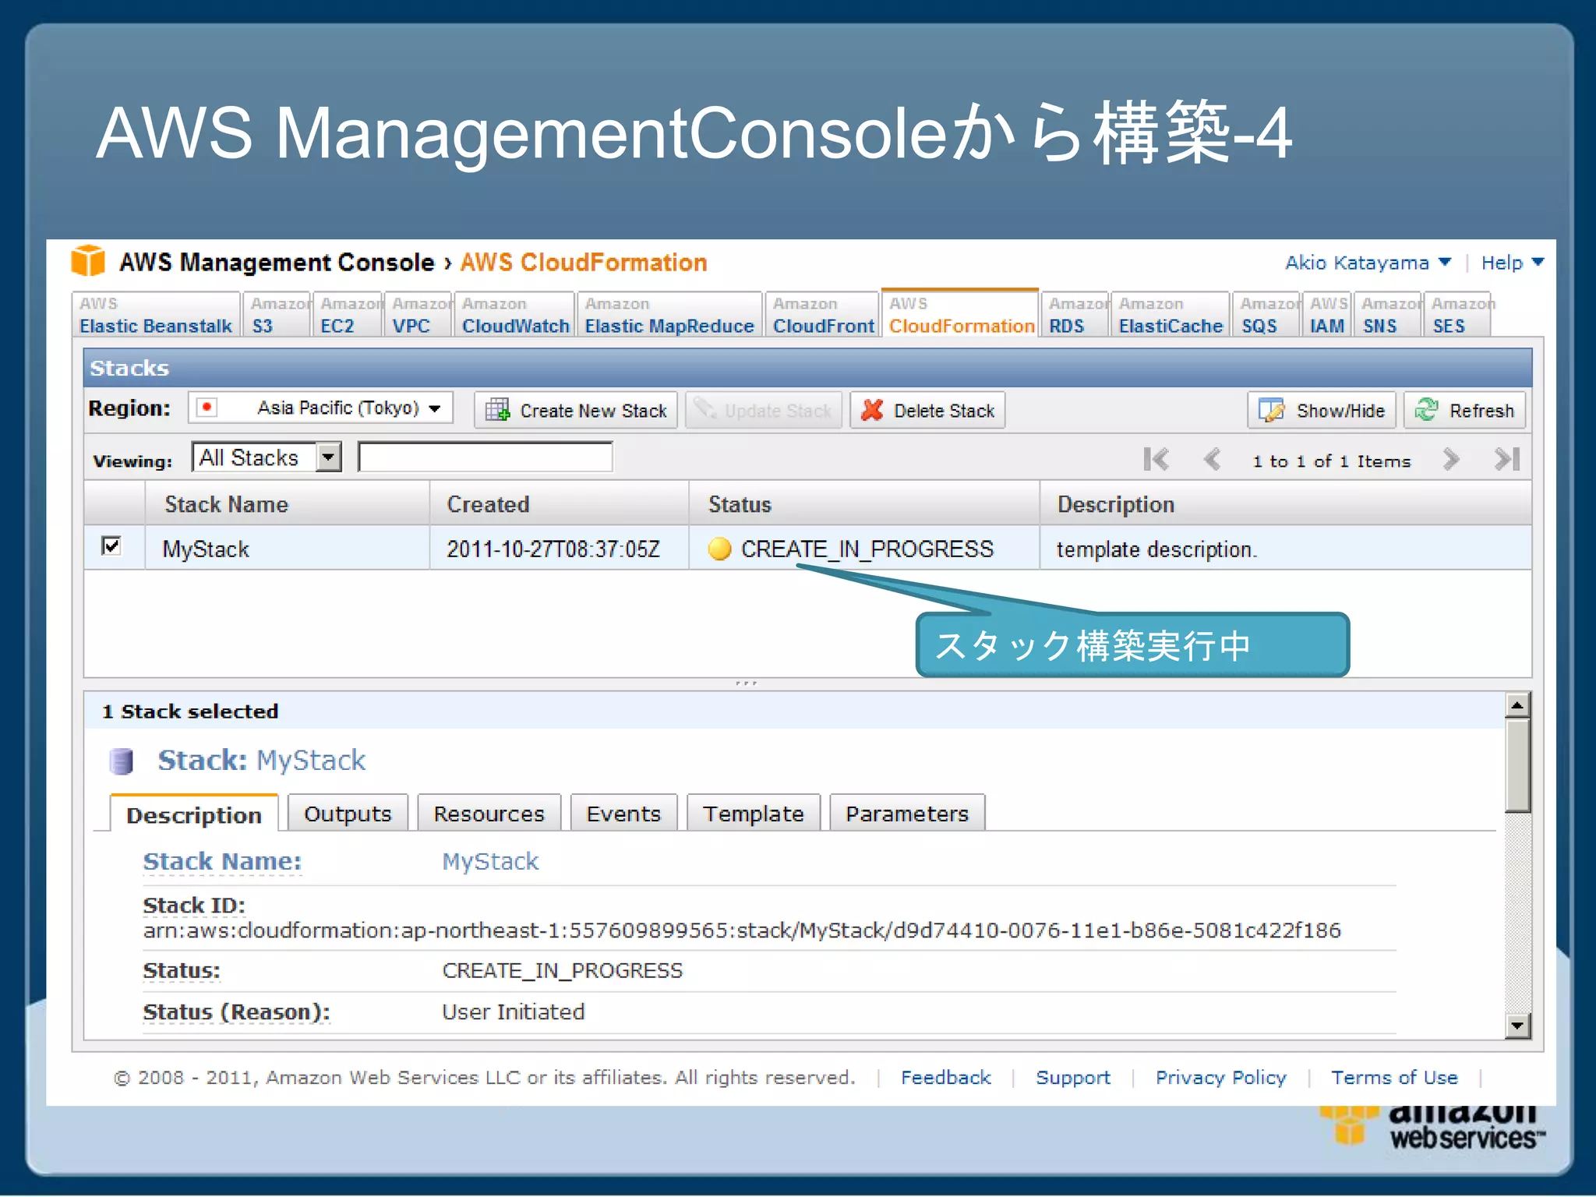Click the detail pane scrollbar thumb

point(1517,766)
